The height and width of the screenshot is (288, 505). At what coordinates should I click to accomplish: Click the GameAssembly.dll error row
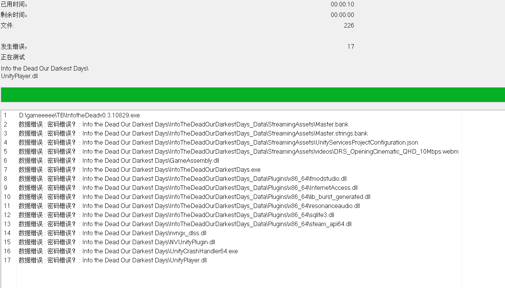pyautogui.click(x=119, y=160)
